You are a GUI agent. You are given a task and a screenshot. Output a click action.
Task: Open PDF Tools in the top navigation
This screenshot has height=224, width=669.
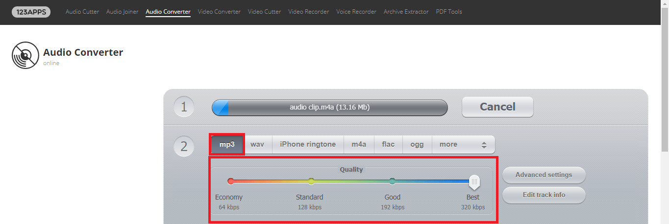pos(449,12)
